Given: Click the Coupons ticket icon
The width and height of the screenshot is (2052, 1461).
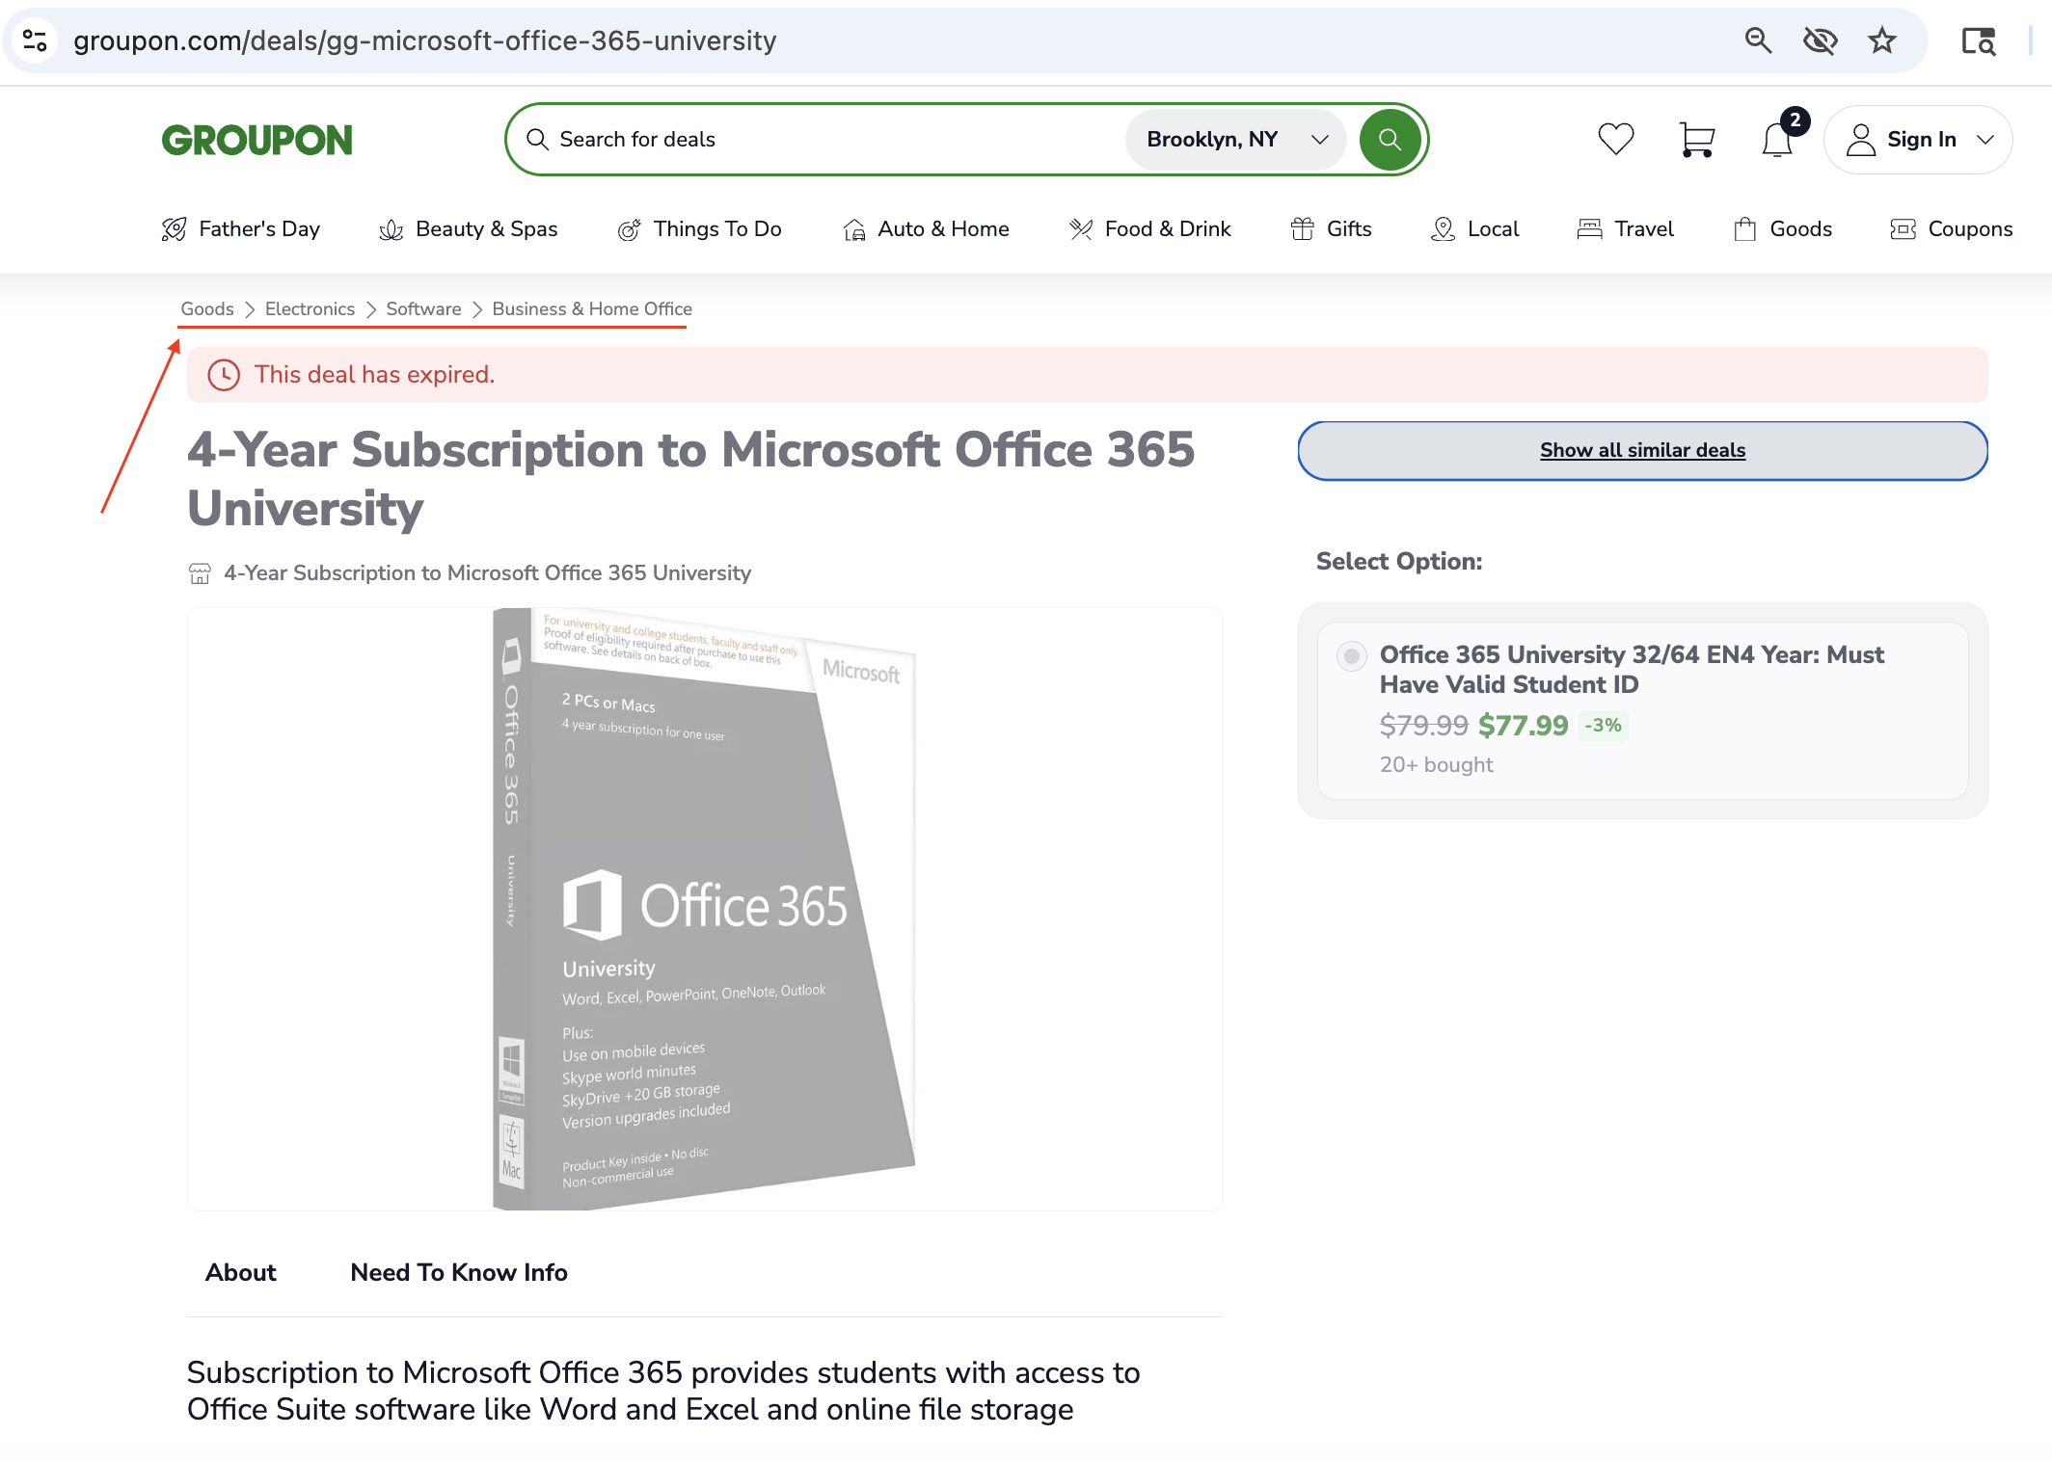Looking at the screenshot, I should [x=1903, y=229].
